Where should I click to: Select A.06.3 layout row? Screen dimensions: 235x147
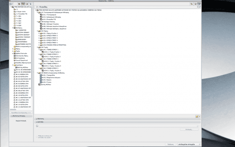(53, 29)
